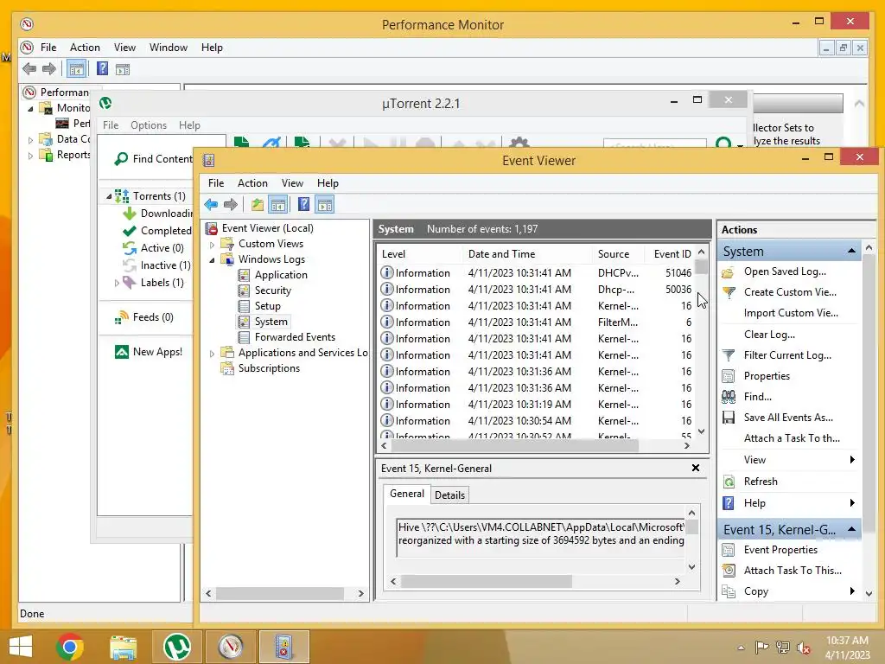
Task: Click the event list vertical scrollbar down arrow
Action: pyautogui.click(x=701, y=431)
